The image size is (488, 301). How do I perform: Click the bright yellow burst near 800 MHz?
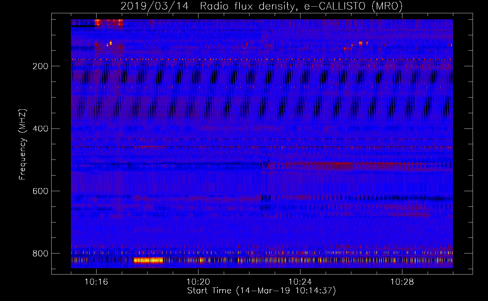148,260
